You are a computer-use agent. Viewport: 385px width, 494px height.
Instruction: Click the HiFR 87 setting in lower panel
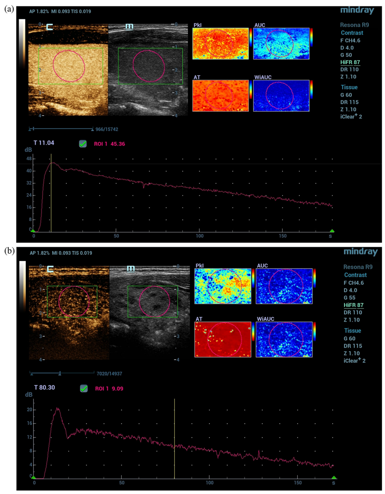point(353,305)
